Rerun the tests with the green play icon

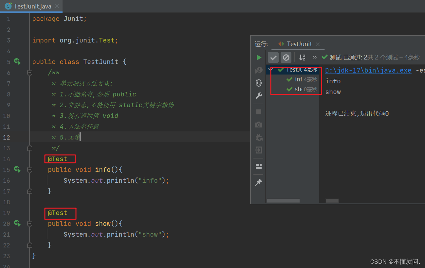tap(259, 57)
